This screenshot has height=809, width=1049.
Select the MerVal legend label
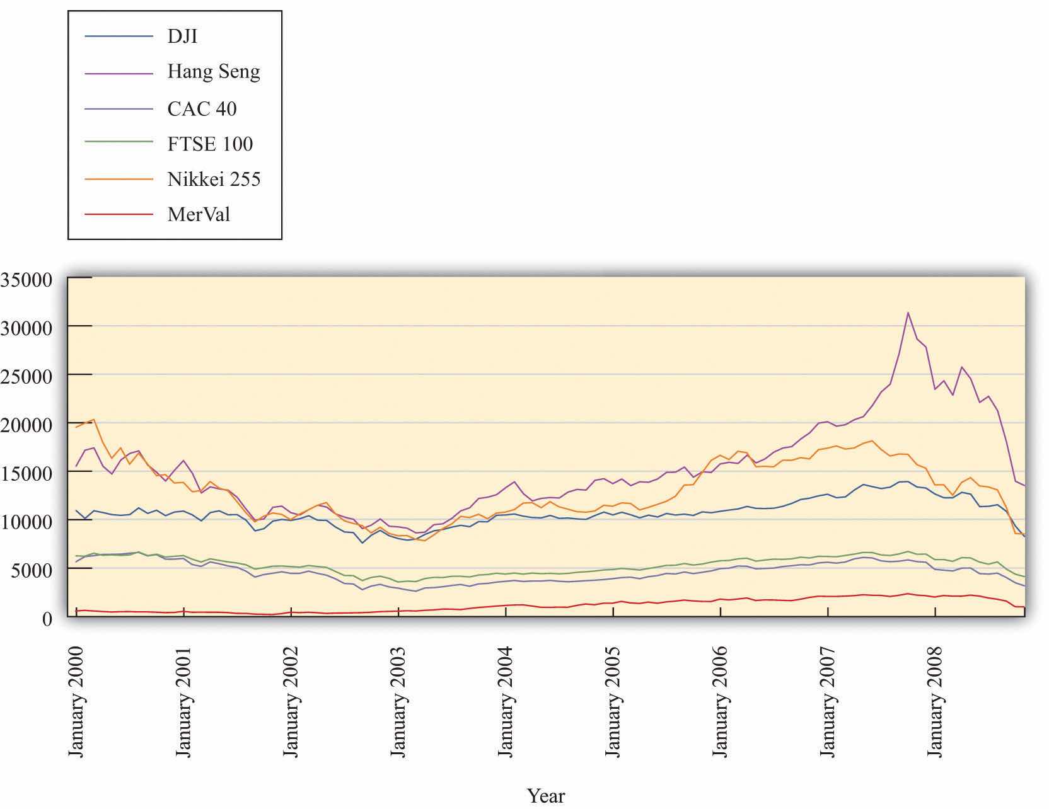(x=199, y=215)
